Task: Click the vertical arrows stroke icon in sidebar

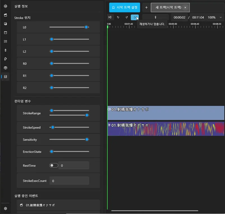Action: coord(5,50)
